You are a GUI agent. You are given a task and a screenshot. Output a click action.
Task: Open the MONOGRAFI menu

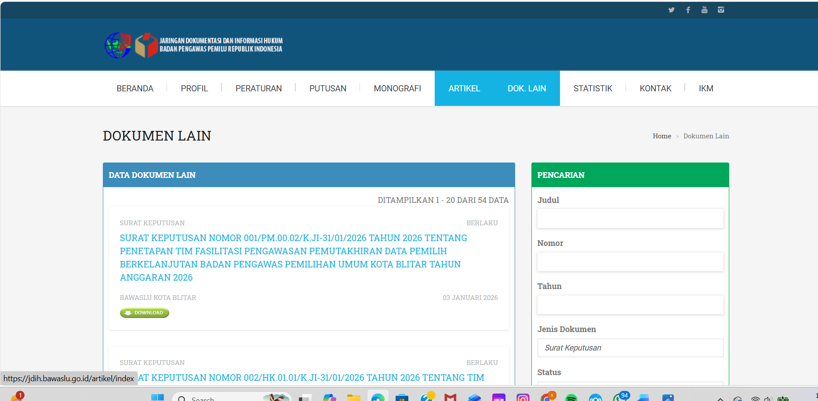tap(397, 88)
